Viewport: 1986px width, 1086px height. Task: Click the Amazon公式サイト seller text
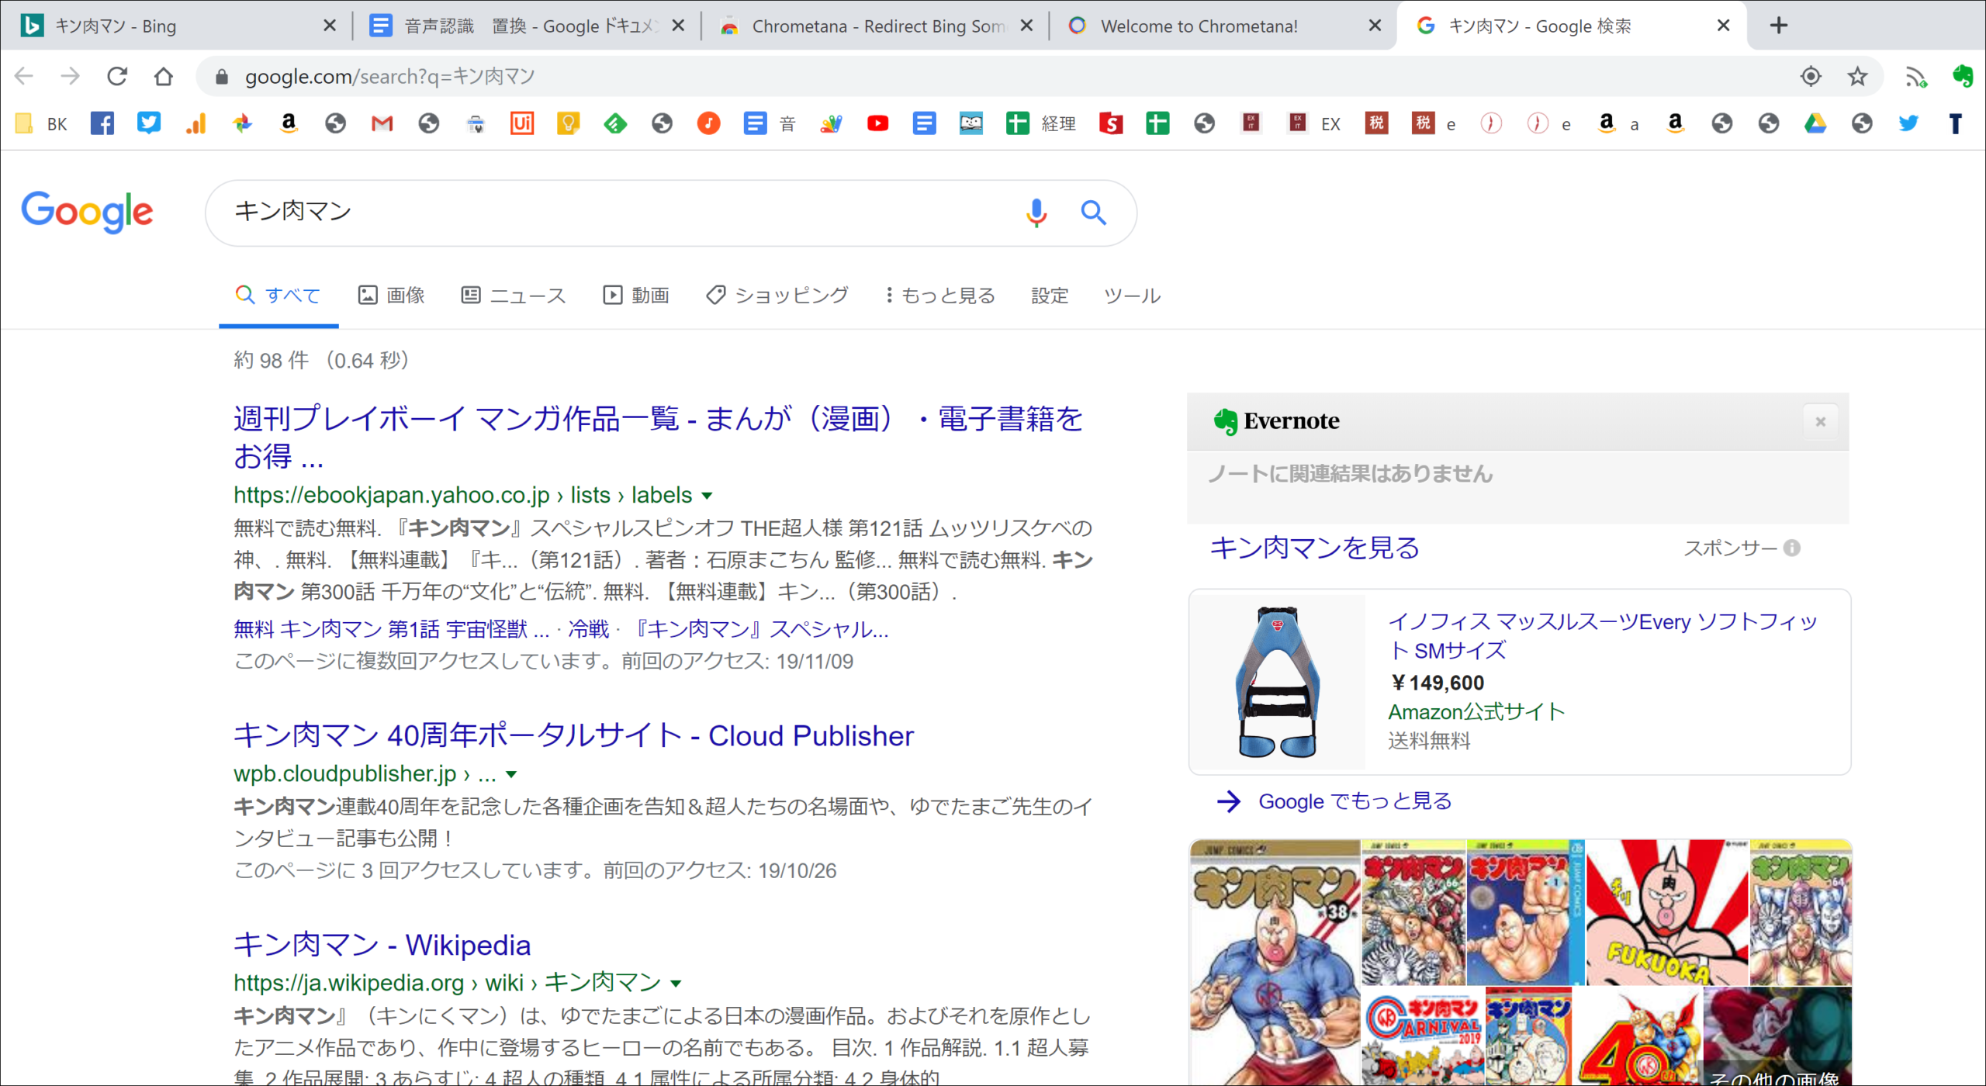pyautogui.click(x=1476, y=711)
